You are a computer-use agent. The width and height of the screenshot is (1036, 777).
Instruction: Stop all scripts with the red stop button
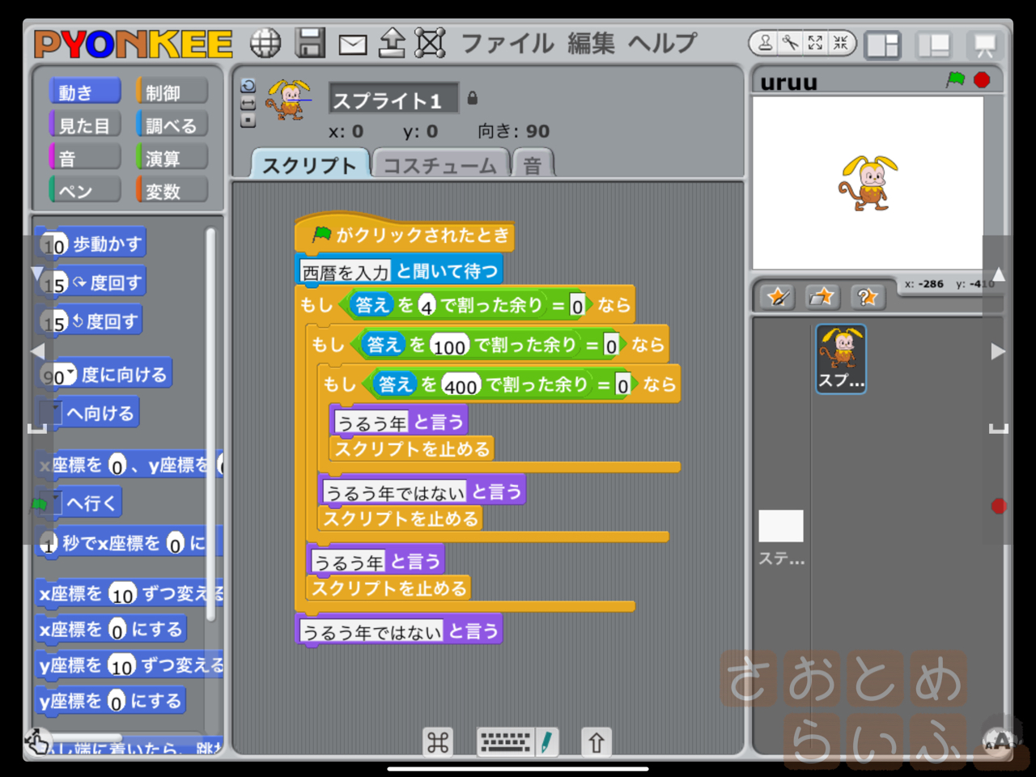click(x=982, y=80)
